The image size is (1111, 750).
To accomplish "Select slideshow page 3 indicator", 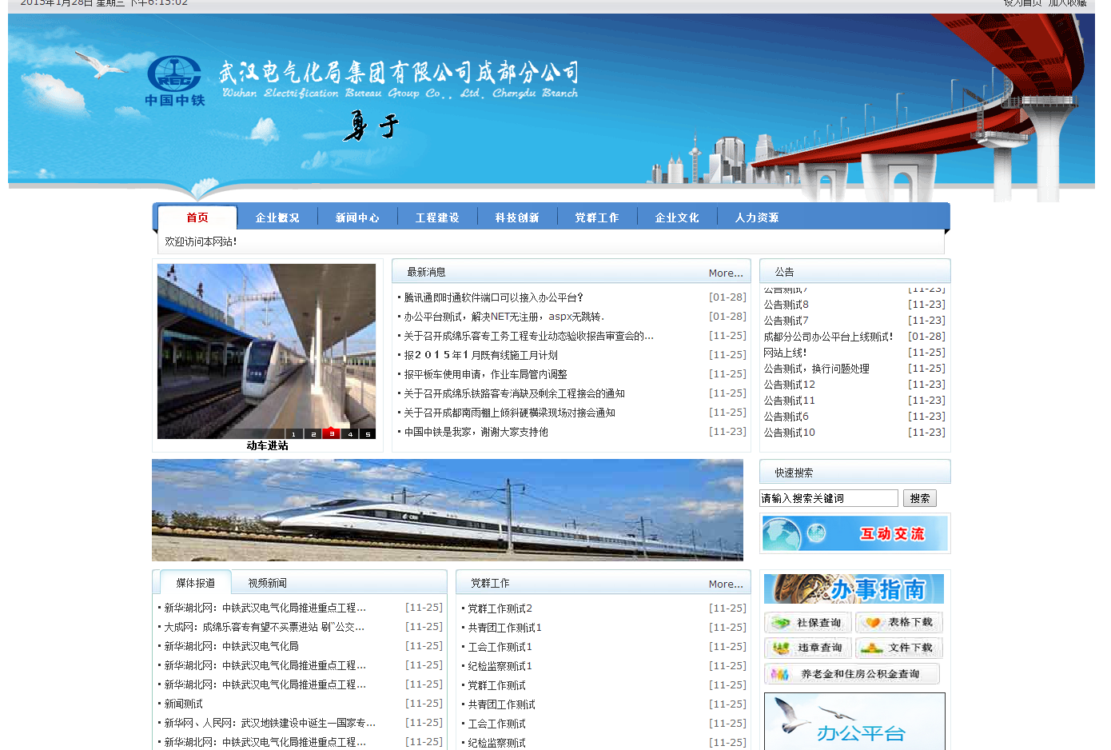I will [332, 434].
